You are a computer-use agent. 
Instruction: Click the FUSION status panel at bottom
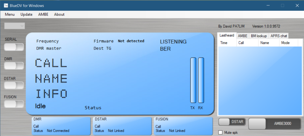pyautogui.click(x=183, y=126)
